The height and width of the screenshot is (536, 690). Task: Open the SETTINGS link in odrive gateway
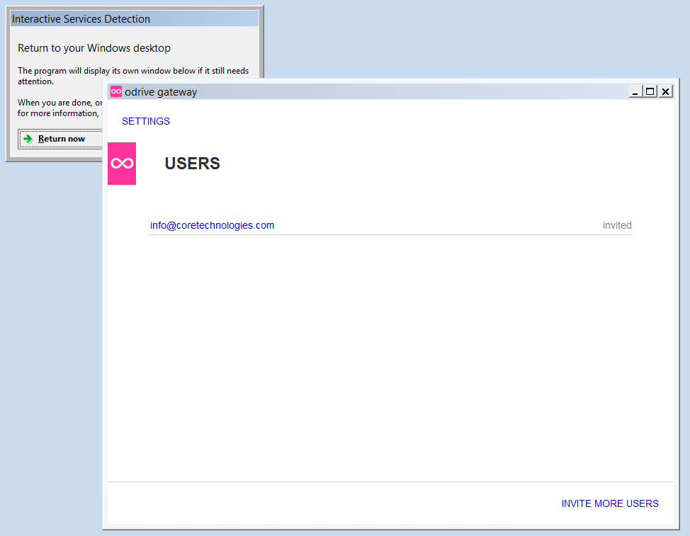click(x=146, y=121)
